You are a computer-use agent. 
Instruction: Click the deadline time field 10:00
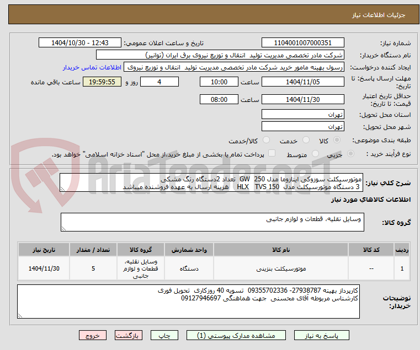pyautogui.click(x=219, y=82)
